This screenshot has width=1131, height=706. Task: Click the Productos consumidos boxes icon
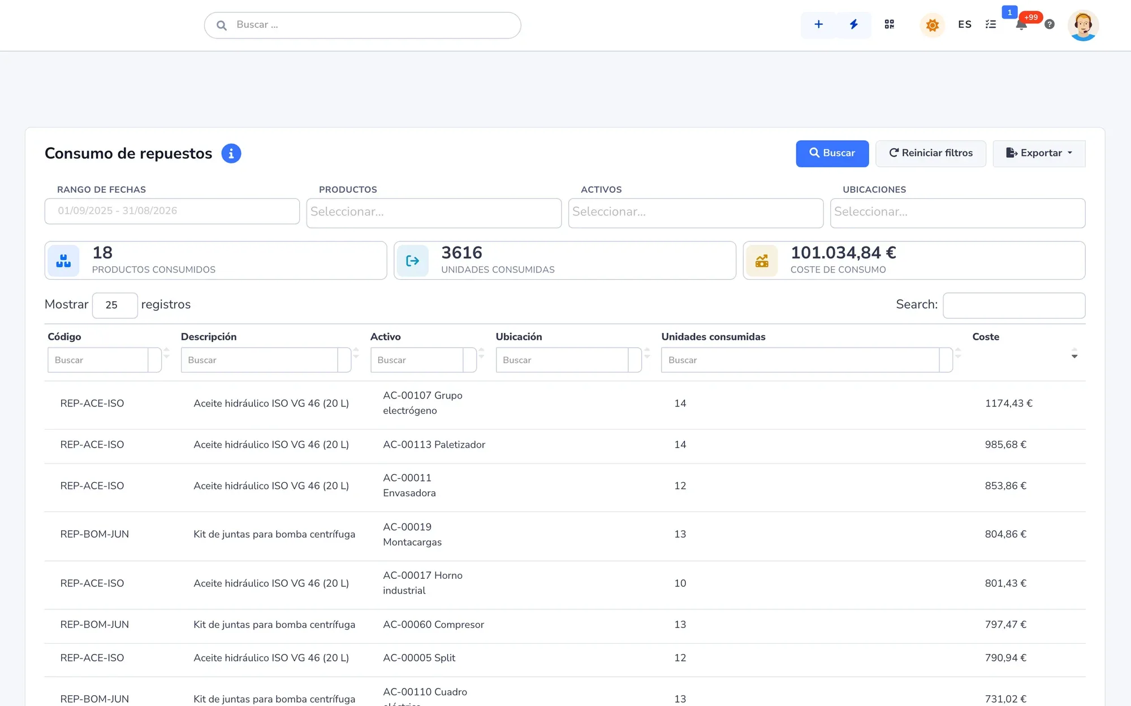[x=63, y=261]
